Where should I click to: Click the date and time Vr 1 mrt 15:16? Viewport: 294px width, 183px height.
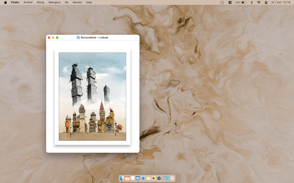[x=281, y=2]
